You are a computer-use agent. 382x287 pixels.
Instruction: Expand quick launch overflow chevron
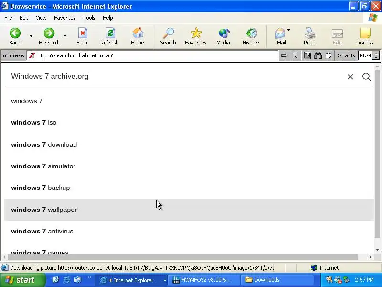(89, 277)
